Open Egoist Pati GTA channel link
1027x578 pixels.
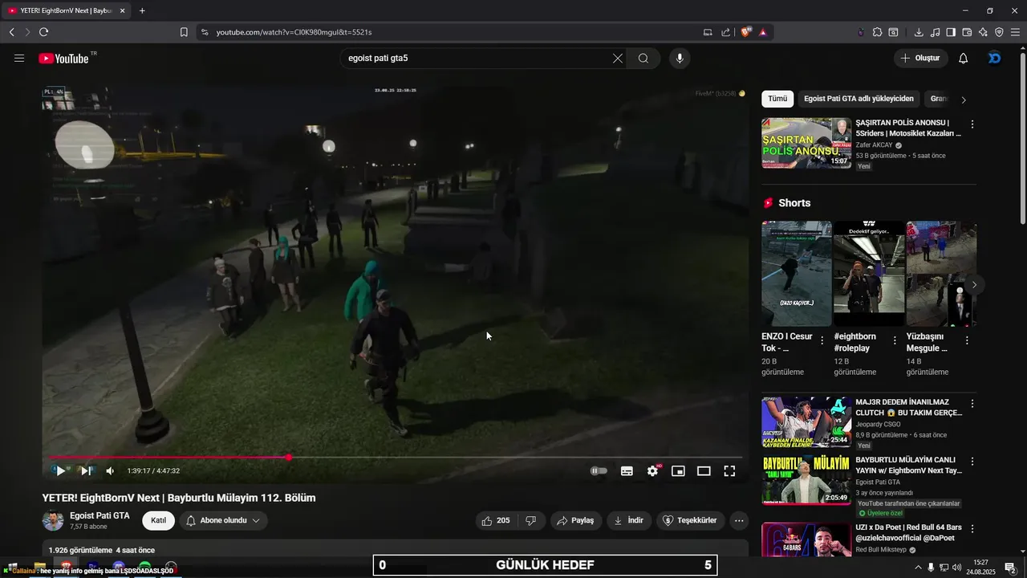tap(99, 515)
